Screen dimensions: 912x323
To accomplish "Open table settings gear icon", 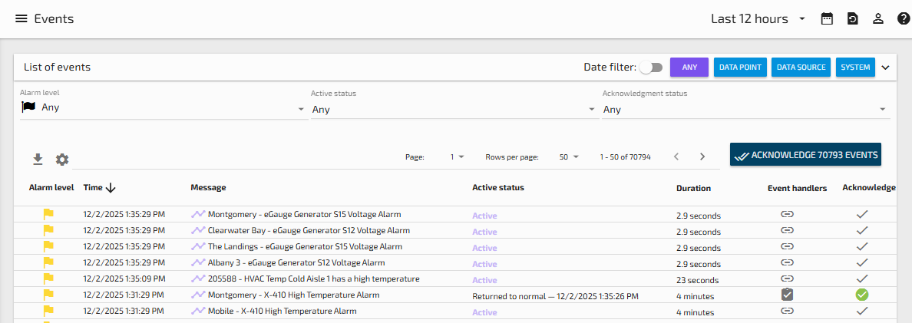I will tap(62, 160).
